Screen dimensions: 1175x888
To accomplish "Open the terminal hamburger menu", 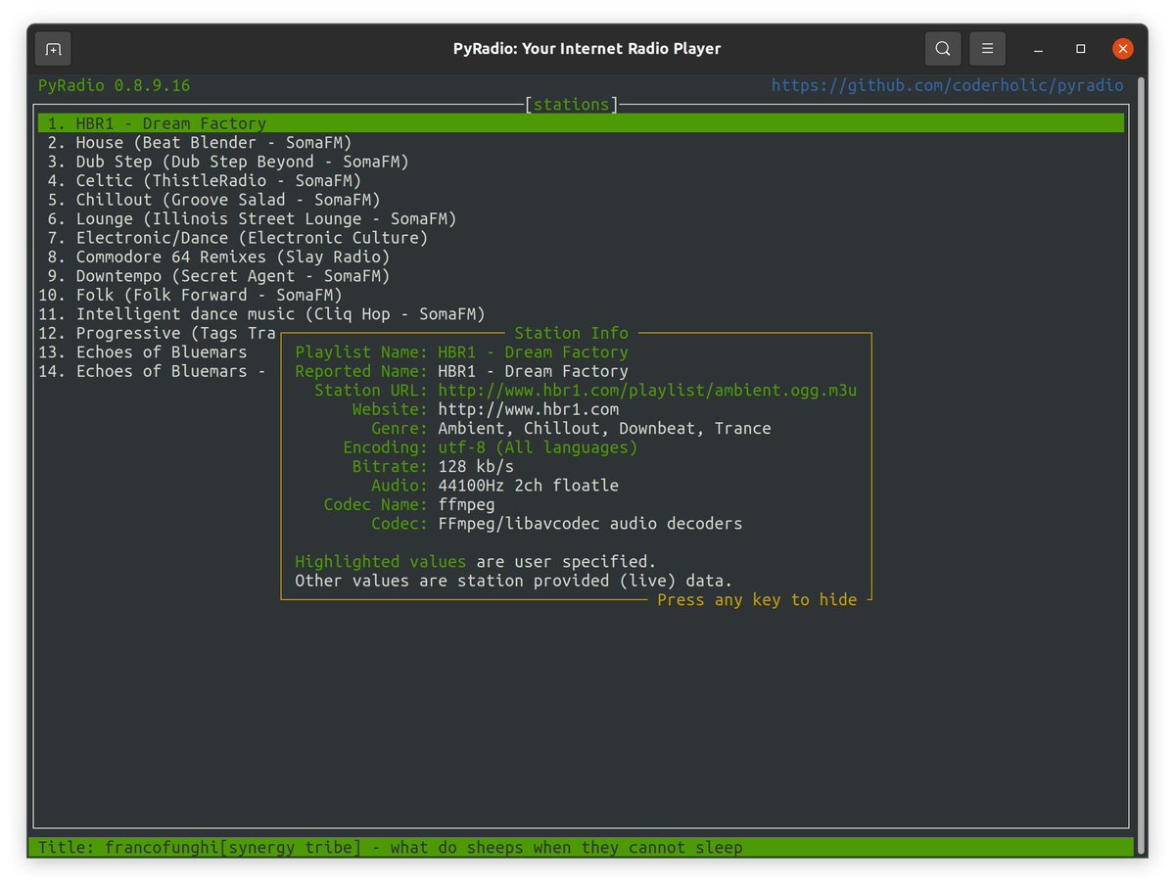I will 987,49.
